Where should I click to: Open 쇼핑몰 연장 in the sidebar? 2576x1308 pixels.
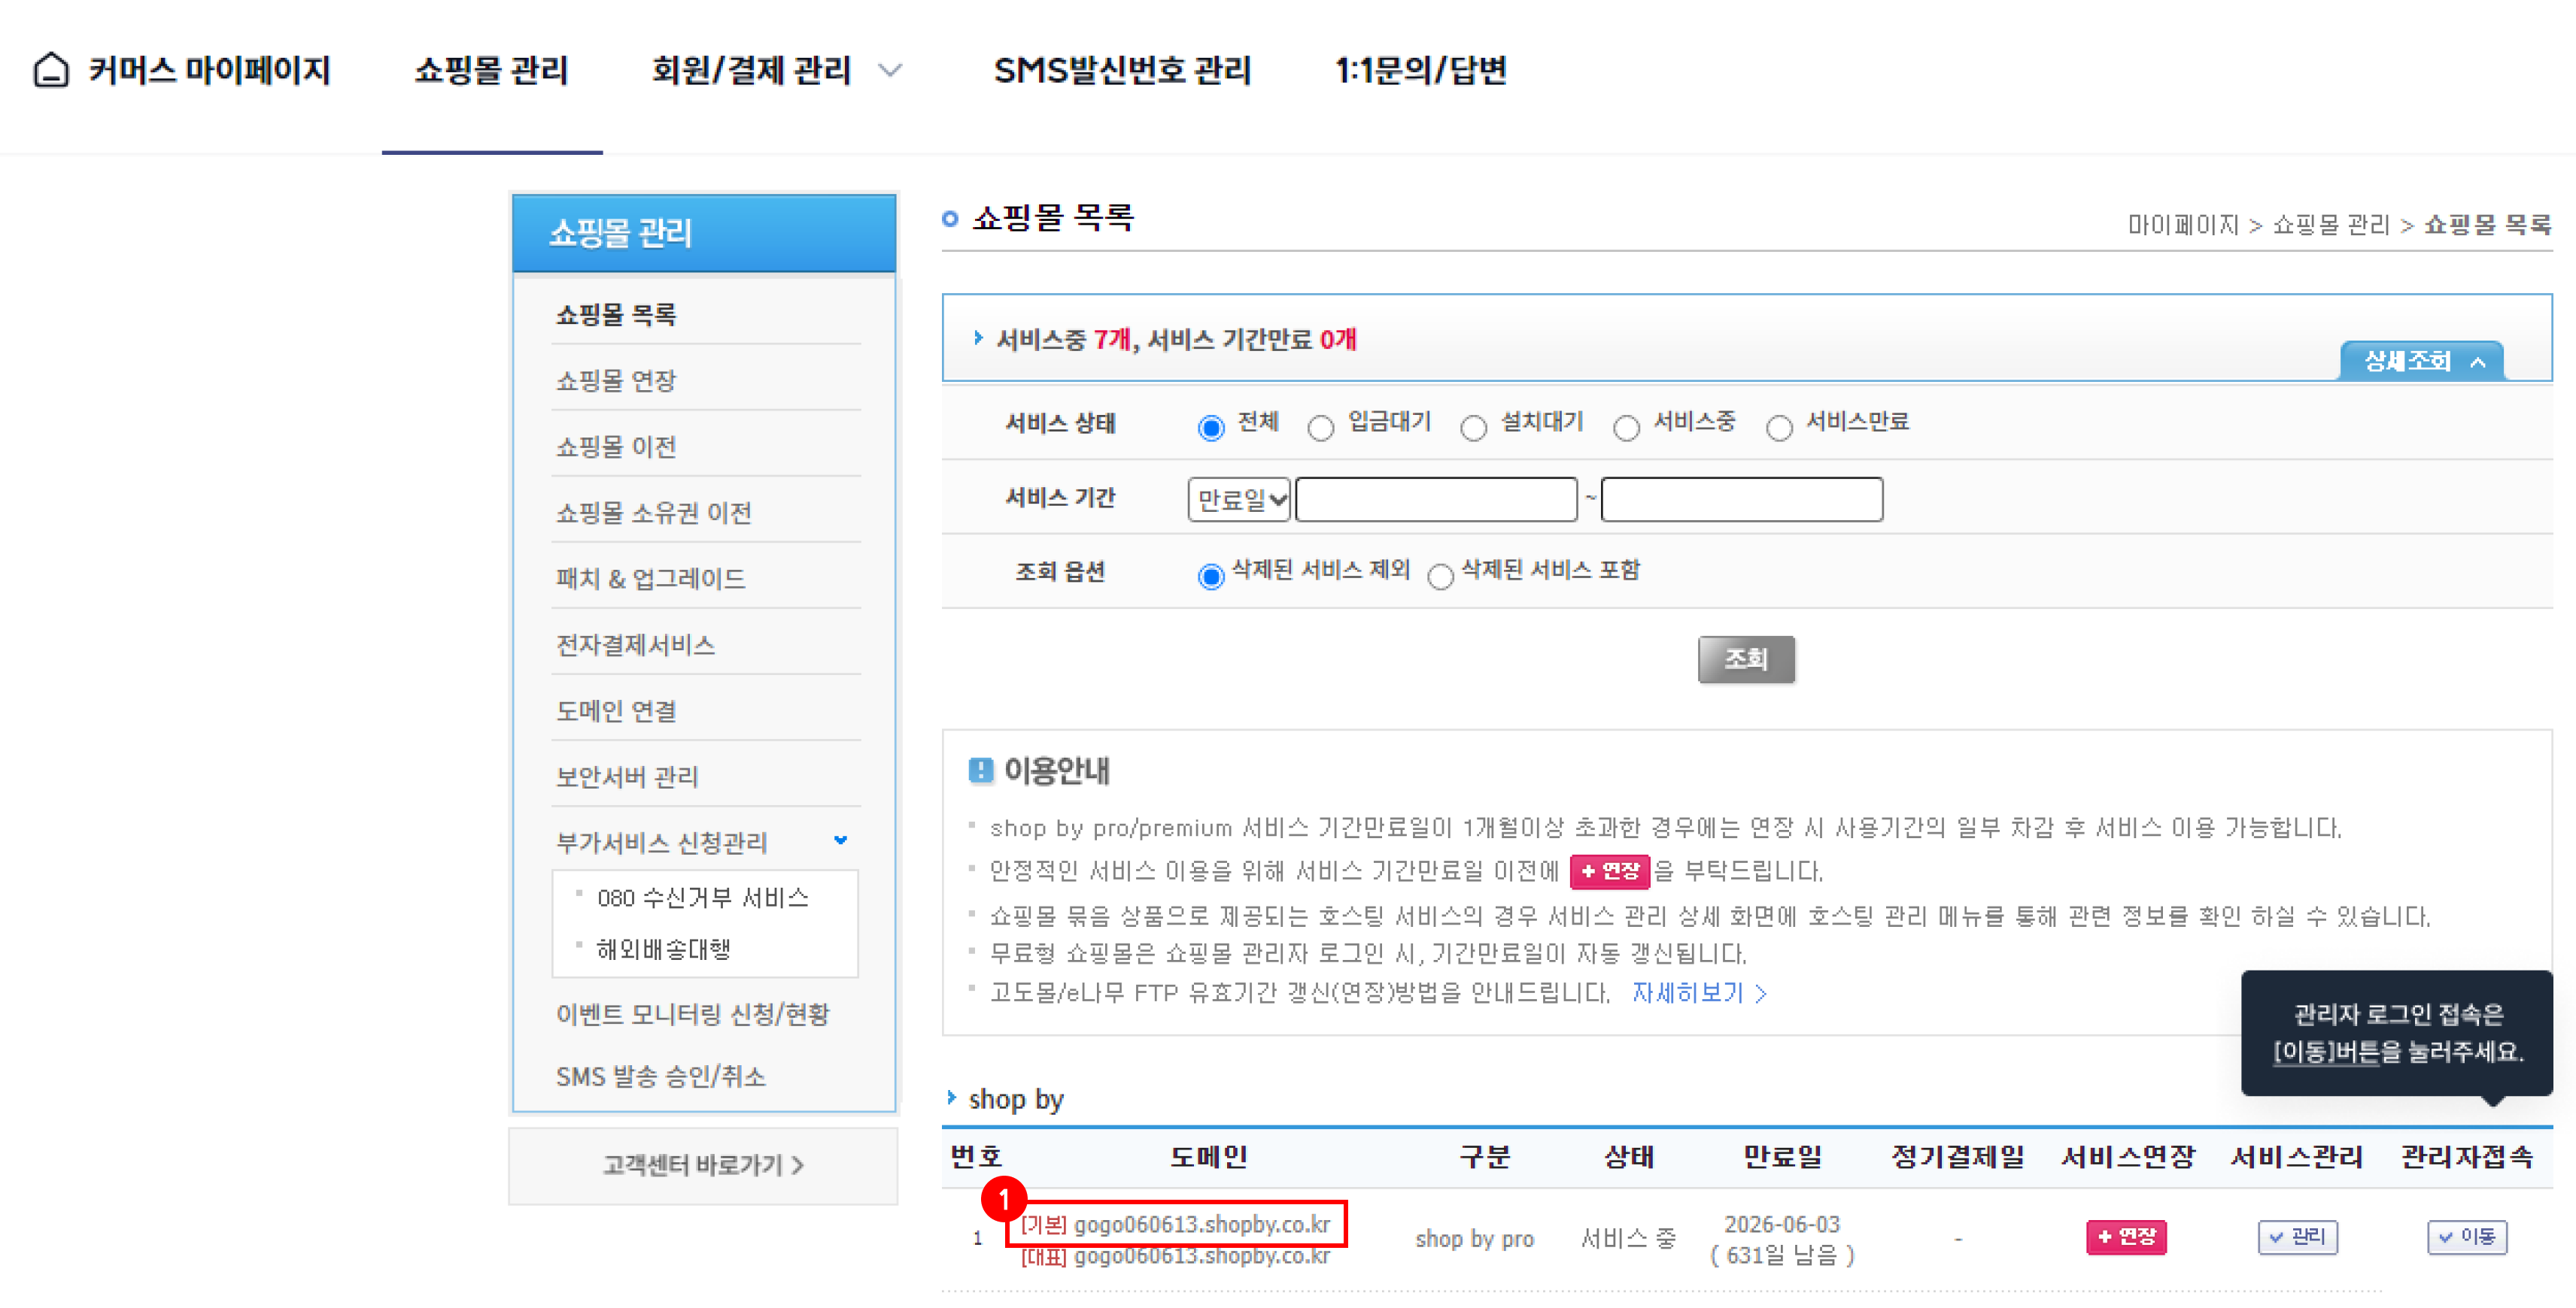coord(616,380)
